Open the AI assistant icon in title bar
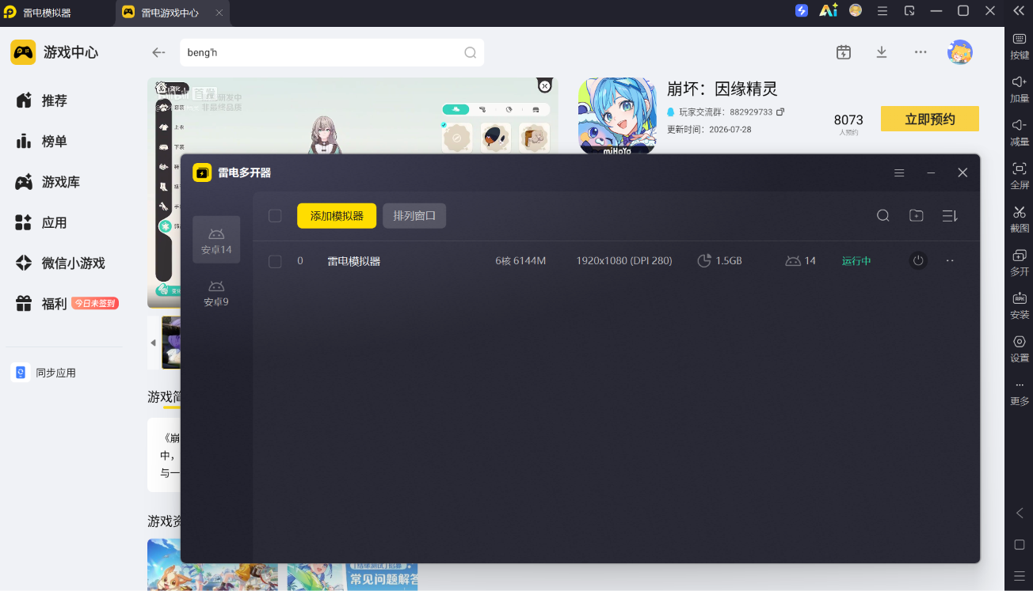This screenshot has height=591, width=1033. [x=829, y=10]
